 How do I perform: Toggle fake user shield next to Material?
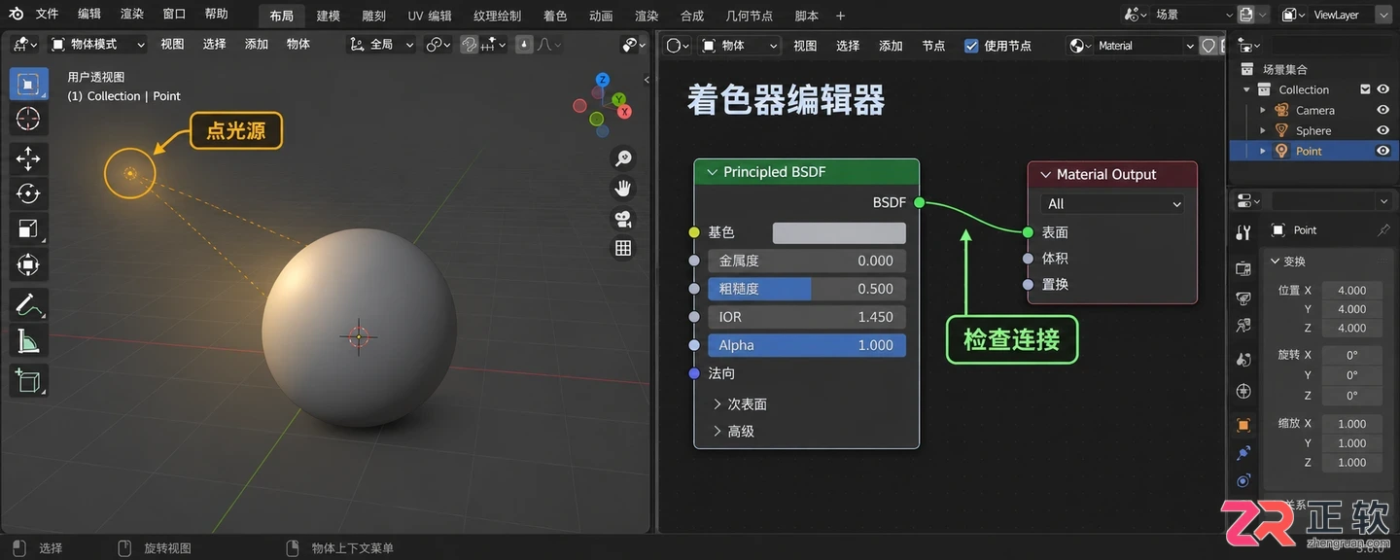pos(1208,46)
